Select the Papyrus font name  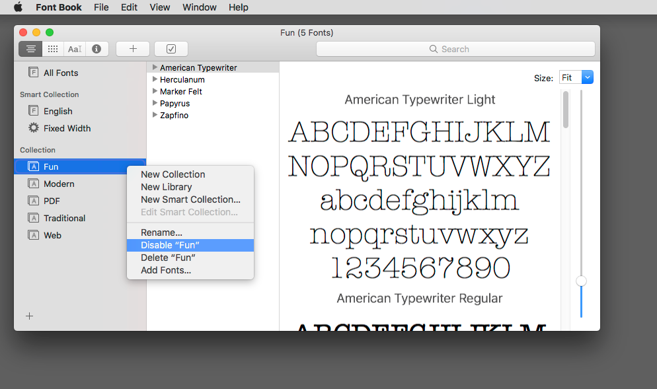click(174, 104)
